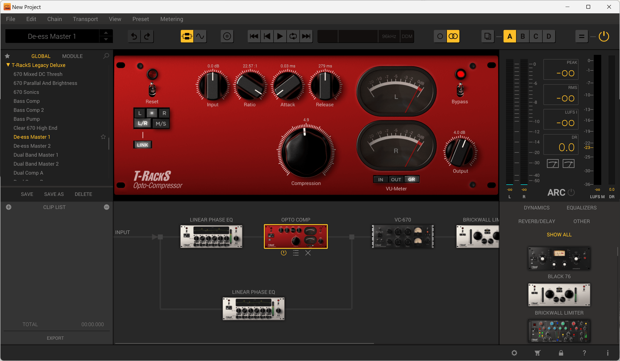Open the shopping cart store icon
620x361 pixels.
click(537, 353)
